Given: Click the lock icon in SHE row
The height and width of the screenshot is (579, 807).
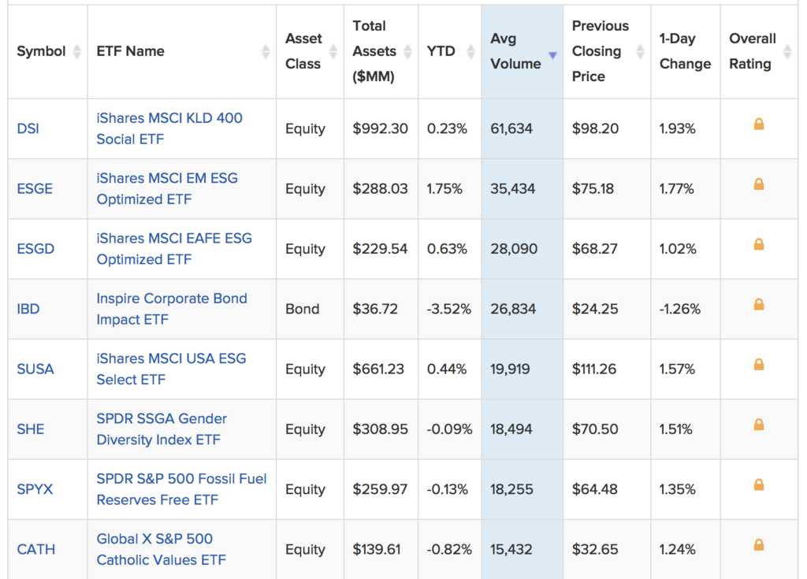Looking at the screenshot, I should click(759, 425).
